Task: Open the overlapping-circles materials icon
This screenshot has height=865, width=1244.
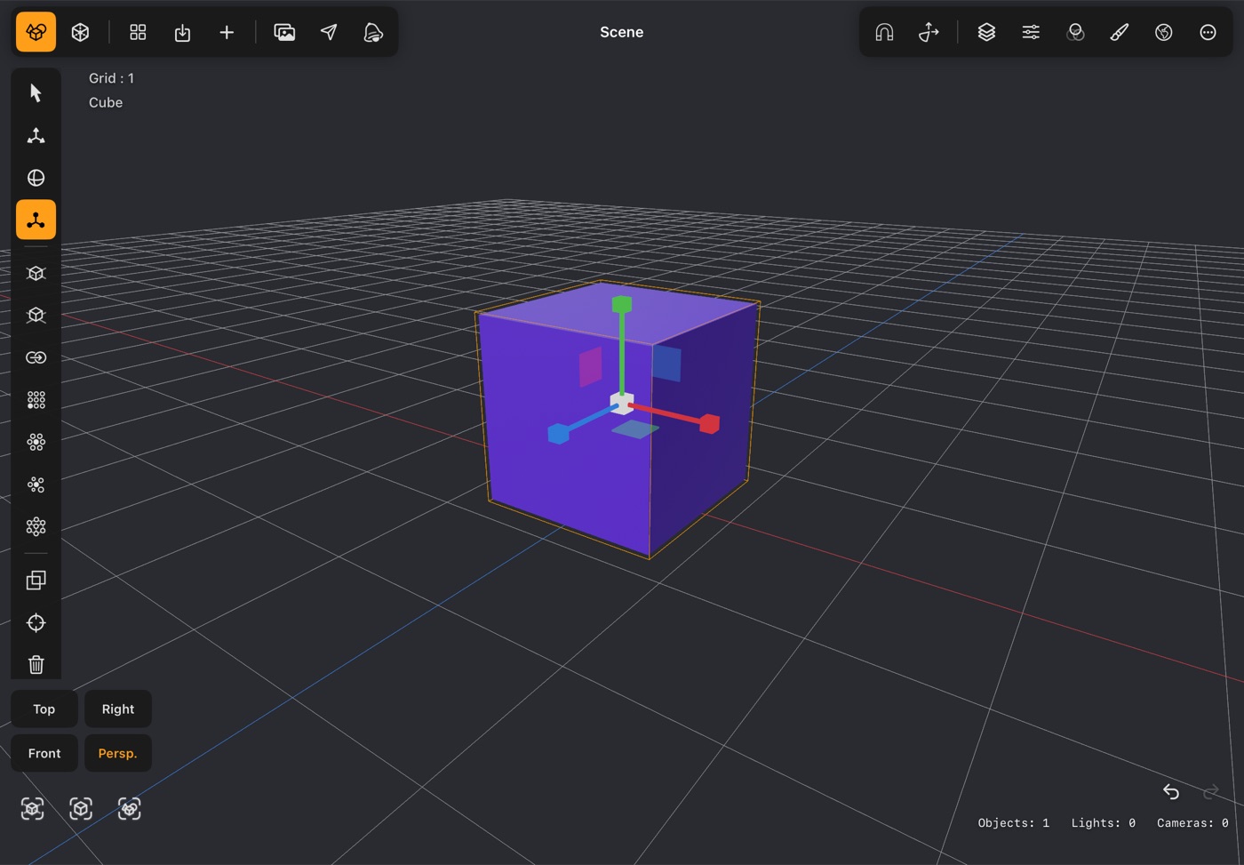Action: [x=1075, y=32]
